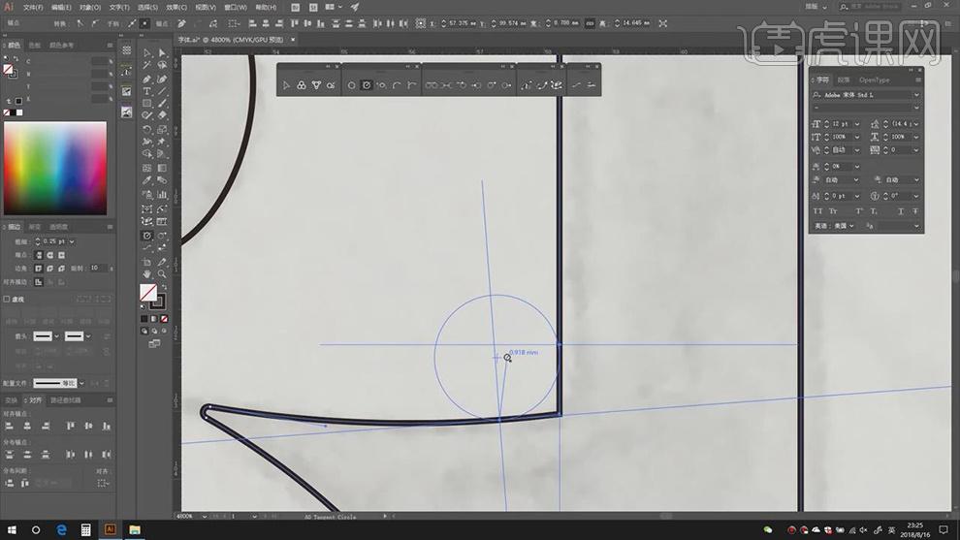Select the Miter Join corner option
Image resolution: width=960 pixels, height=540 pixels.
tap(39, 269)
